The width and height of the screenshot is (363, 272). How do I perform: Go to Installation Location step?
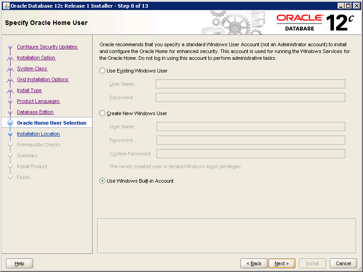coord(39,134)
